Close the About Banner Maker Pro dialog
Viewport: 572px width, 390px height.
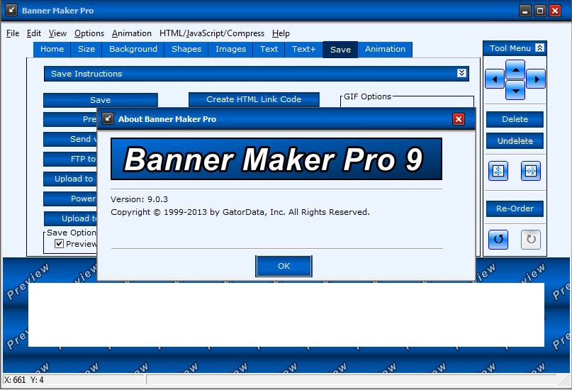coord(458,119)
